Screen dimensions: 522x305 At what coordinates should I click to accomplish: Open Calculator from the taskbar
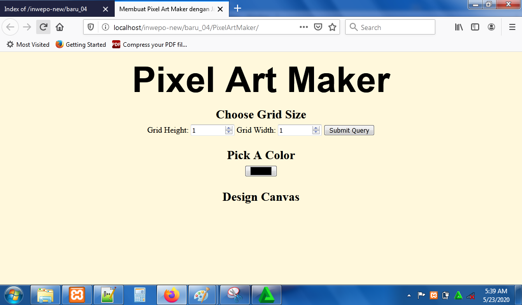(x=140, y=295)
